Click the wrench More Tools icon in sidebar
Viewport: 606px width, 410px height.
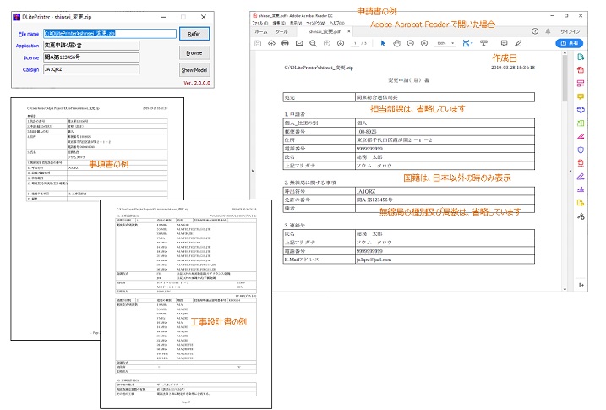pyautogui.click(x=581, y=216)
